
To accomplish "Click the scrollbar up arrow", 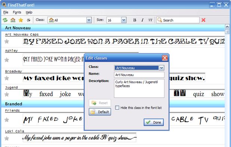I will pos(227,27).
